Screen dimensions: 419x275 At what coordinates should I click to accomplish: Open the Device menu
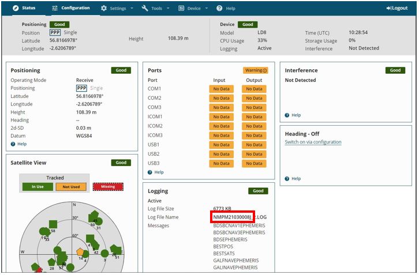[193, 8]
